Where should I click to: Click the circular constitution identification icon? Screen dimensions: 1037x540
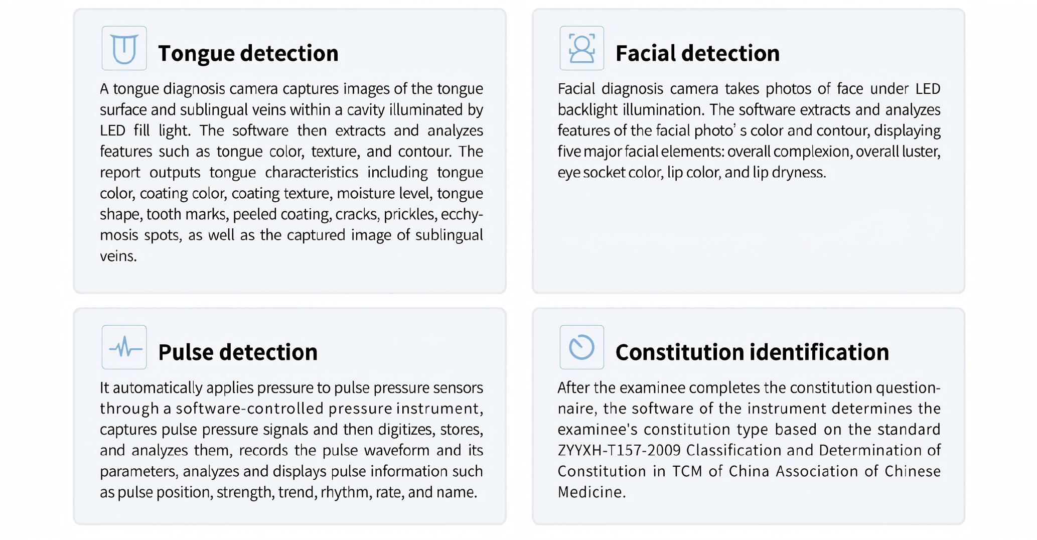click(581, 347)
